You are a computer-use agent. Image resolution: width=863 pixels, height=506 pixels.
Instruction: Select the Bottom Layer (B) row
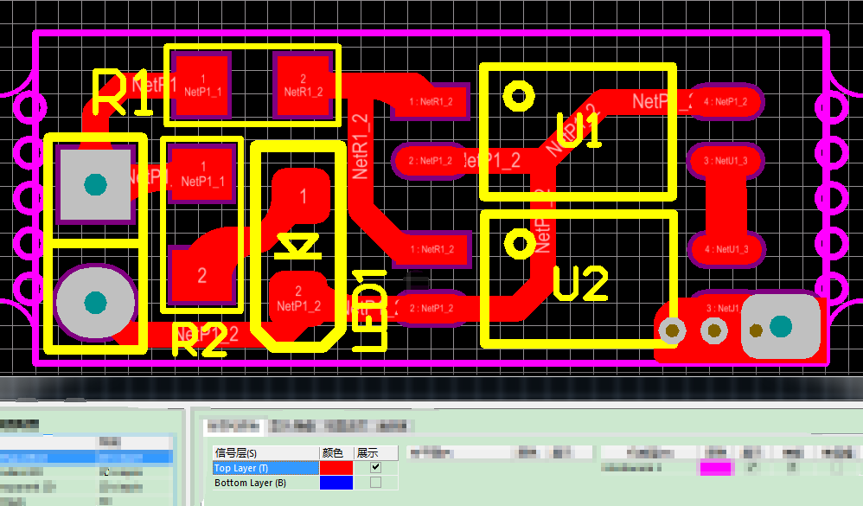[x=265, y=483]
